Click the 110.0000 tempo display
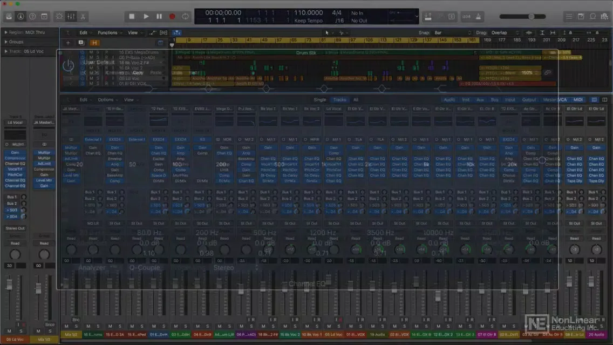The width and height of the screenshot is (613, 345). [309, 12]
